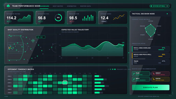Select Path B: High Pick & Roll row

[151, 56]
